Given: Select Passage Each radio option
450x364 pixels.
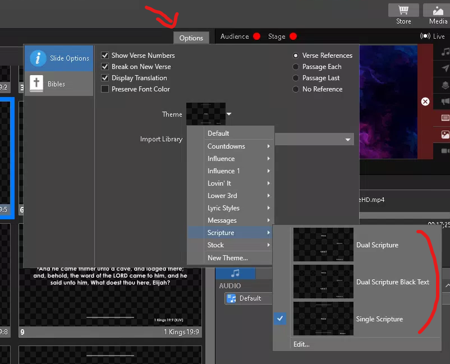Looking at the screenshot, I should point(295,67).
